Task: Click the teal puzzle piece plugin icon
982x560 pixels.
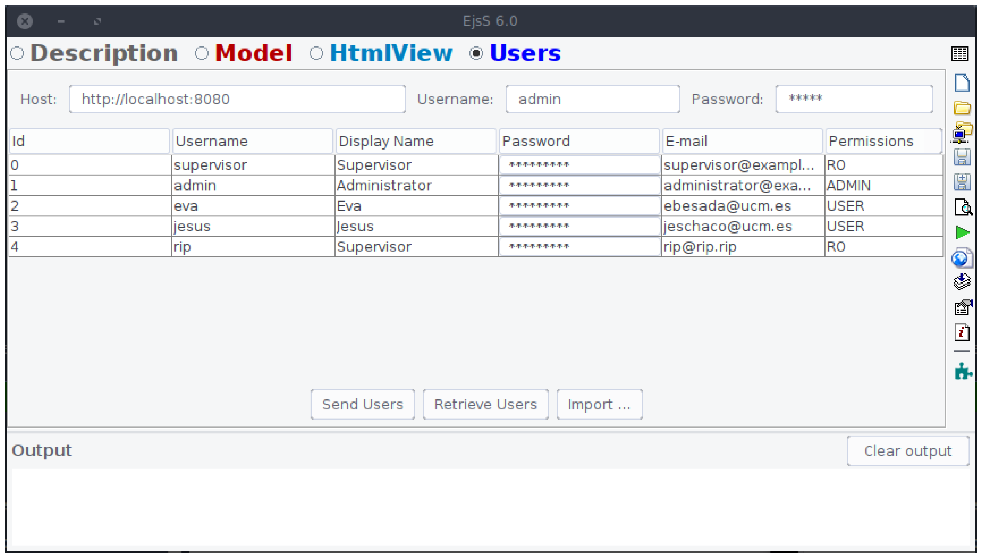Action: (962, 371)
